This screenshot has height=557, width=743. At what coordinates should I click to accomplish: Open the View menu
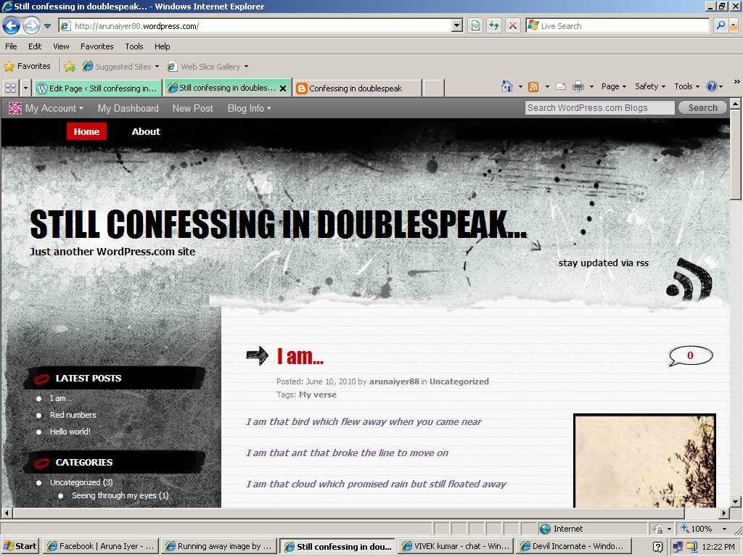61,46
